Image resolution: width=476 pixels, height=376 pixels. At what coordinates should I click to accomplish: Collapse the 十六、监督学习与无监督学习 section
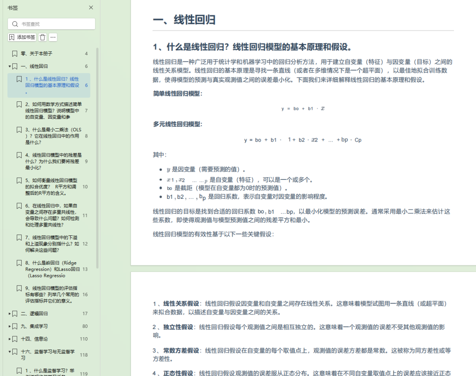(x=9, y=352)
